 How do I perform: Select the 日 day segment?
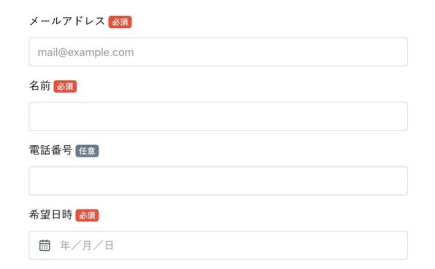pos(109,245)
